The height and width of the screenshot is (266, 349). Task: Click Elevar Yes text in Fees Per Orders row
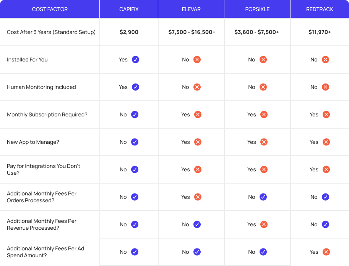[185, 197]
